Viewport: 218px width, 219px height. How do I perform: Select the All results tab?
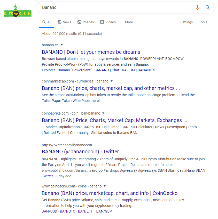click(46, 22)
